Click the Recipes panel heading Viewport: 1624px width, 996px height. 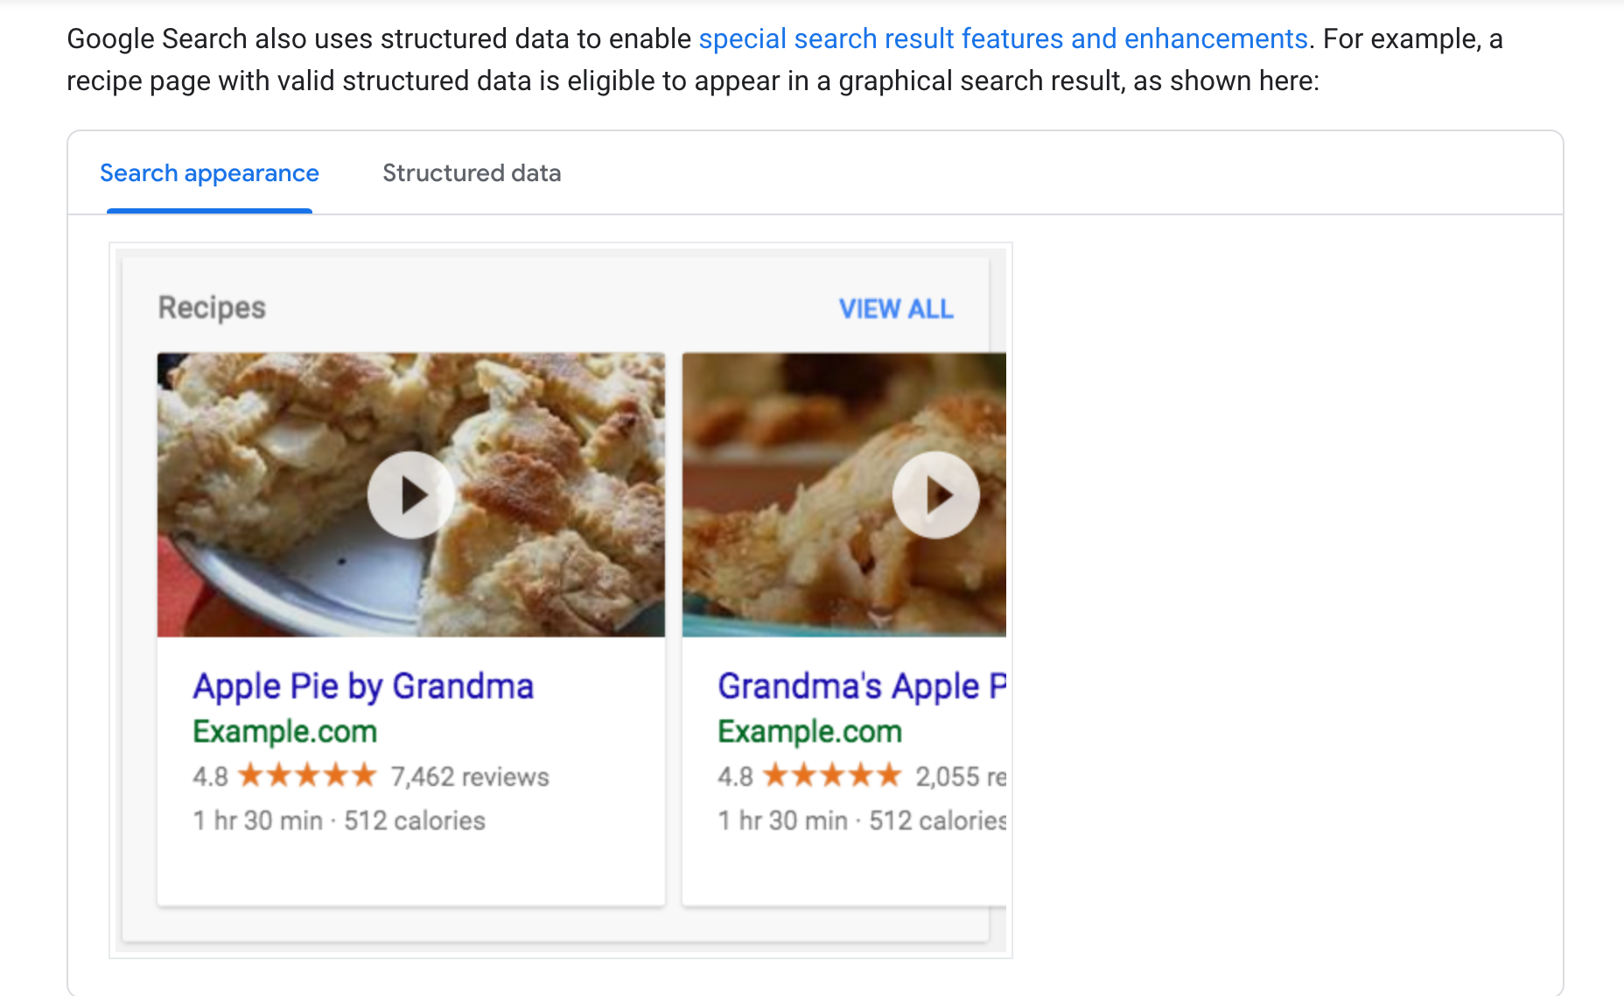[211, 307]
